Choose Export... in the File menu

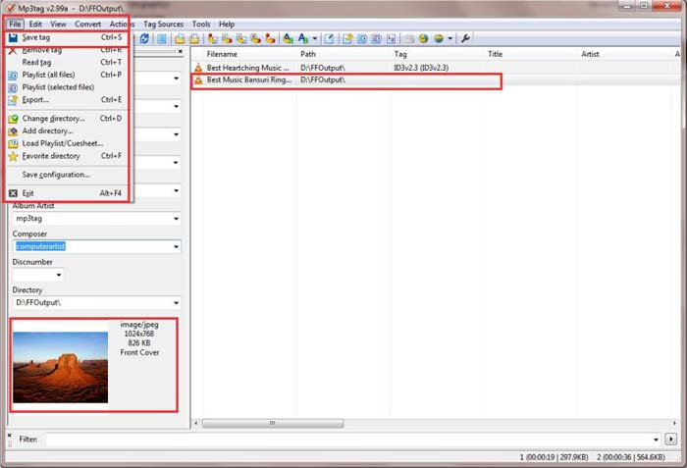coord(68,100)
